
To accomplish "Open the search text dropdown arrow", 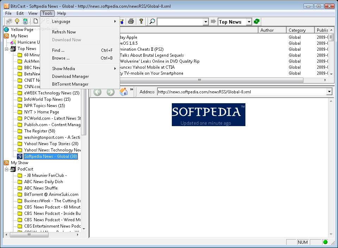I will pyautogui.click(x=206, y=22).
